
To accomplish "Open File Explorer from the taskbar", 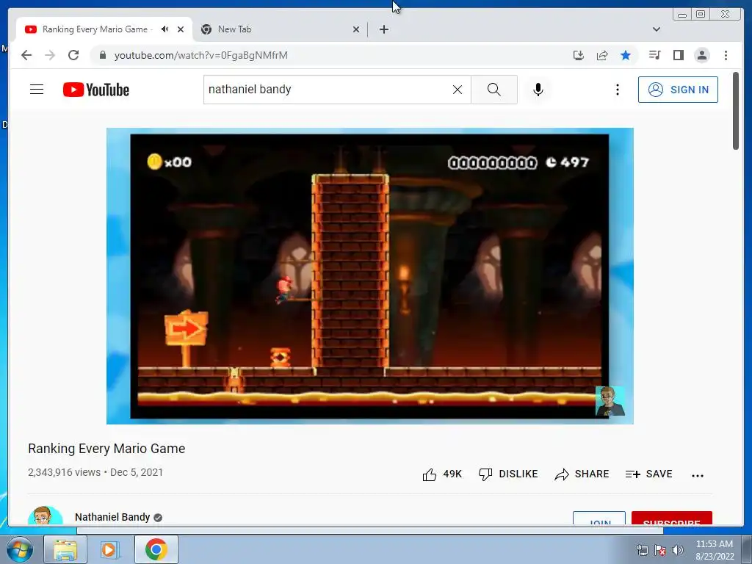I will [65, 549].
